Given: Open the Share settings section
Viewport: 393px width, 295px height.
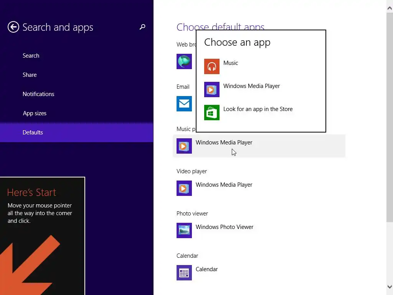Looking at the screenshot, I should pyautogui.click(x=30, y=75).
